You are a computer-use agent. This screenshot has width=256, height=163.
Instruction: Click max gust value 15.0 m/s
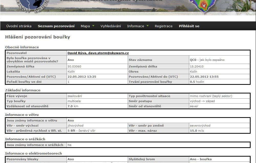pos(197,131)
